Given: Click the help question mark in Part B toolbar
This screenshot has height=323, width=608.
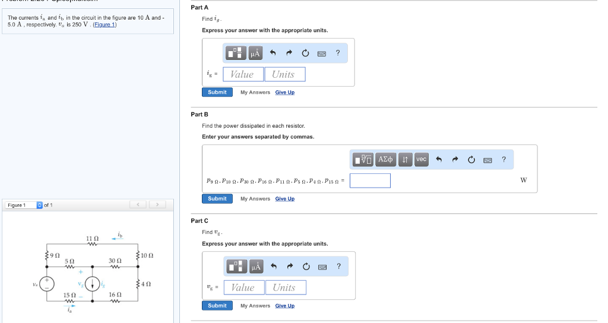Looking at the screenshot, I should coord(503,159).
